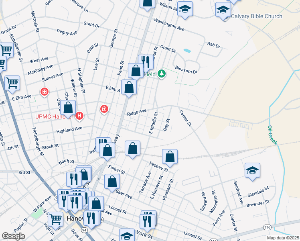Click the Route 116 highway shield

click(x=267, y=227)
